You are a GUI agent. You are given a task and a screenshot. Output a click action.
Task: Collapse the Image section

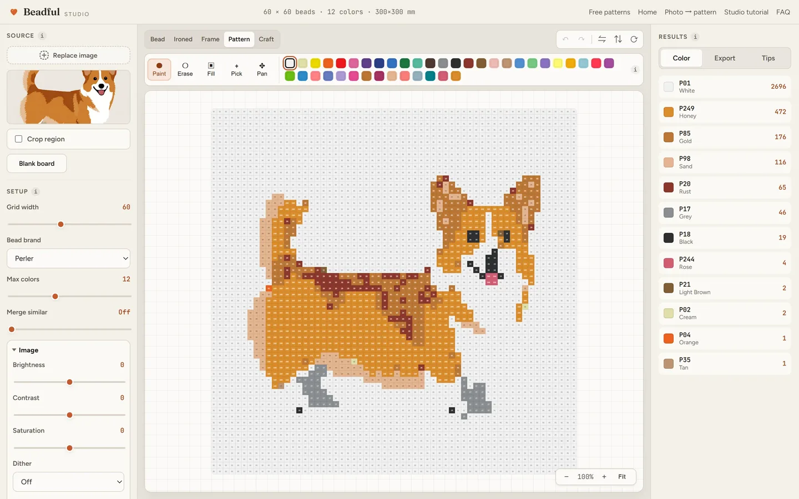(26, 350)
